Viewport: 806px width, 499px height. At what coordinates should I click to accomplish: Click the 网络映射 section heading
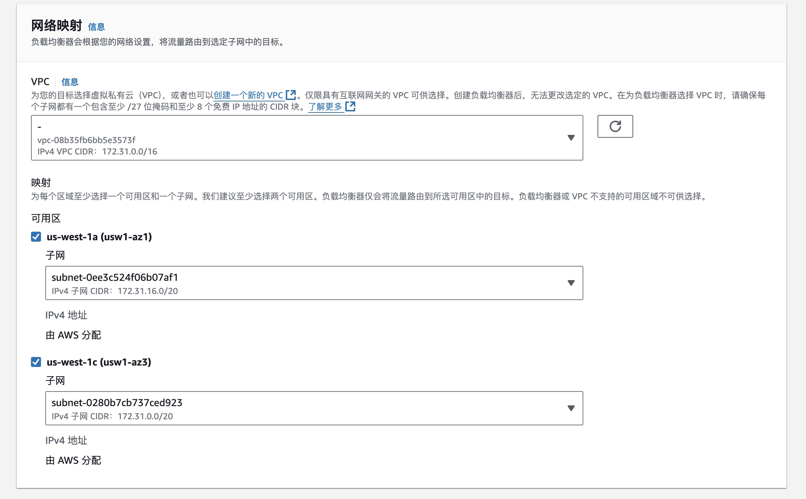click(x=56, y=26)
